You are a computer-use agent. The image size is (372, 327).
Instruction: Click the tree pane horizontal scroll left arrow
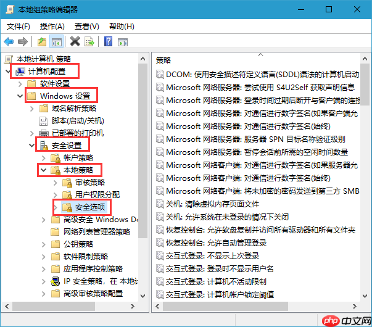pyautogui.click(x=7, y=307)
